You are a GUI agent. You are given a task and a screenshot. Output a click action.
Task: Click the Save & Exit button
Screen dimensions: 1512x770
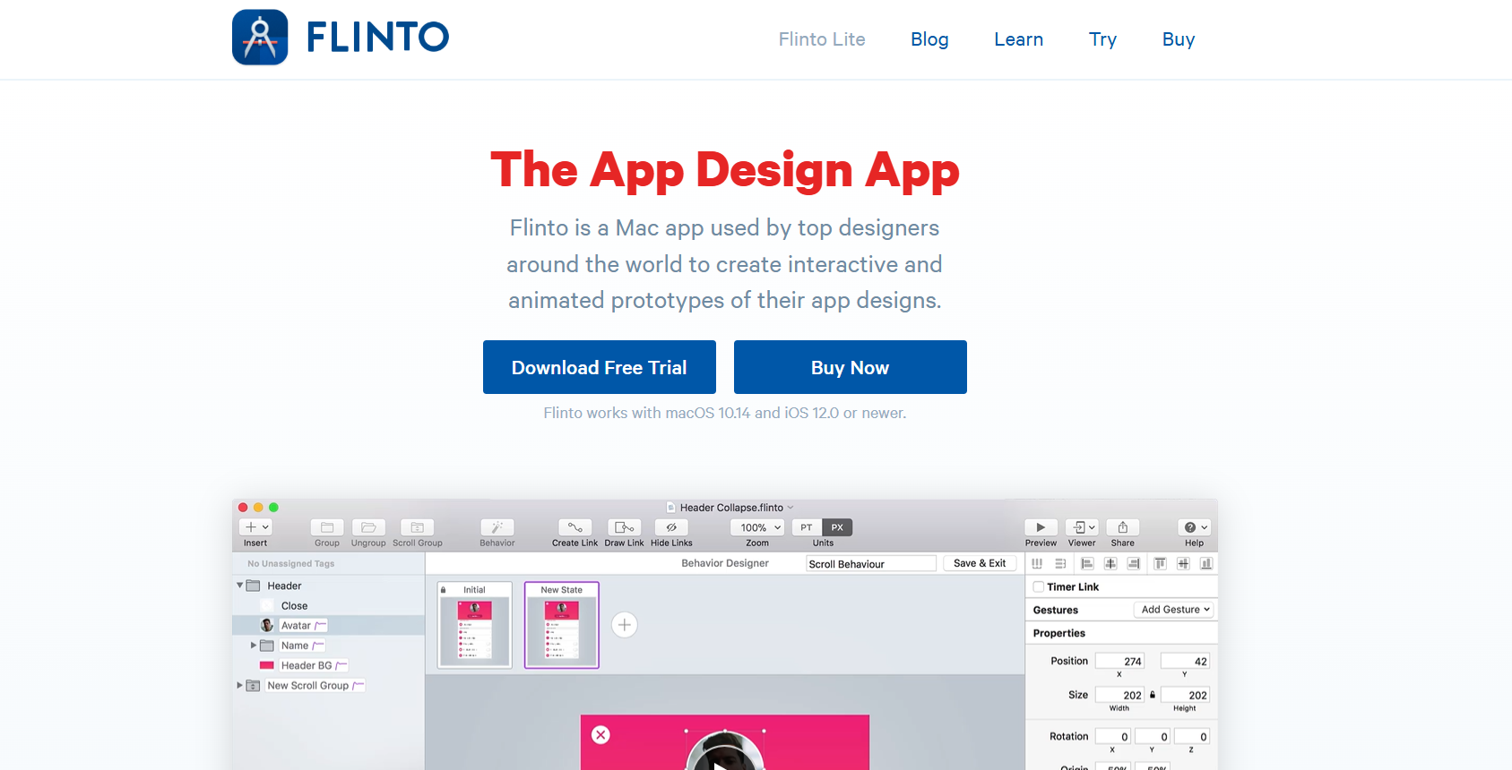(x=980, y=563)
